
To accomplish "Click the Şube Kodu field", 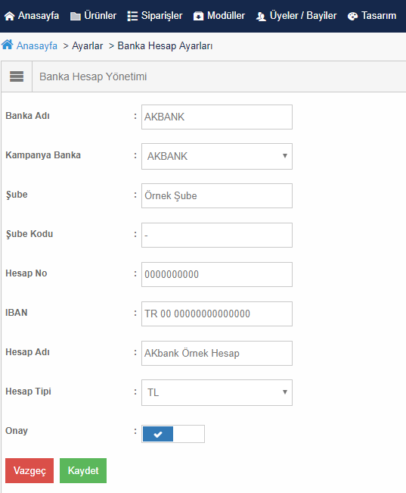I will pyautogui.click(x=217, y=236).
